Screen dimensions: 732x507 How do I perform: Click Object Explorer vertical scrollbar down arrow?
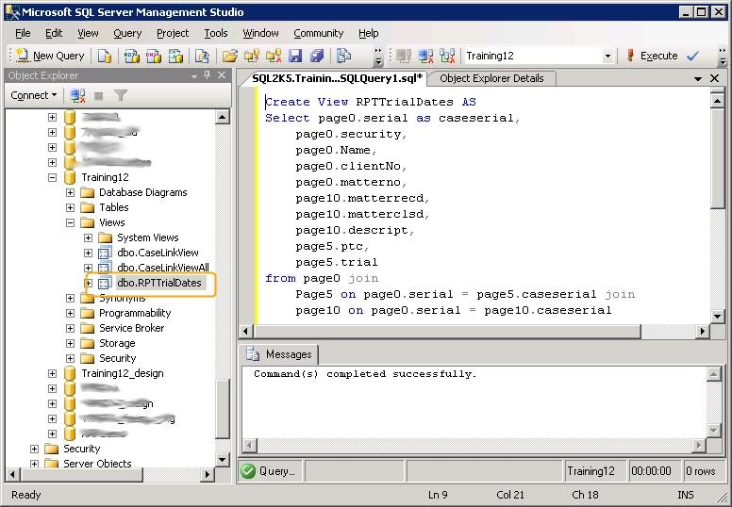pos(223,460)
